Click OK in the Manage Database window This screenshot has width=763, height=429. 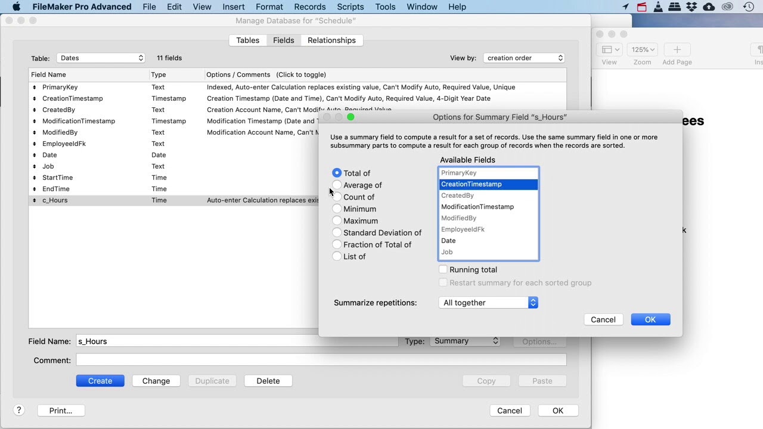[x=558, y=411]
